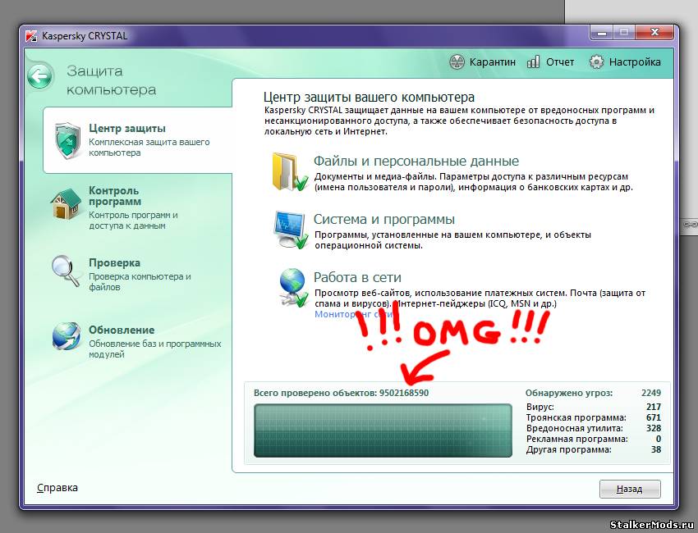Image resolution: width=698 pixels, height=533 pixels.
Task: Click the Система и программы monitor icon
Action: [x=291, y=230]
